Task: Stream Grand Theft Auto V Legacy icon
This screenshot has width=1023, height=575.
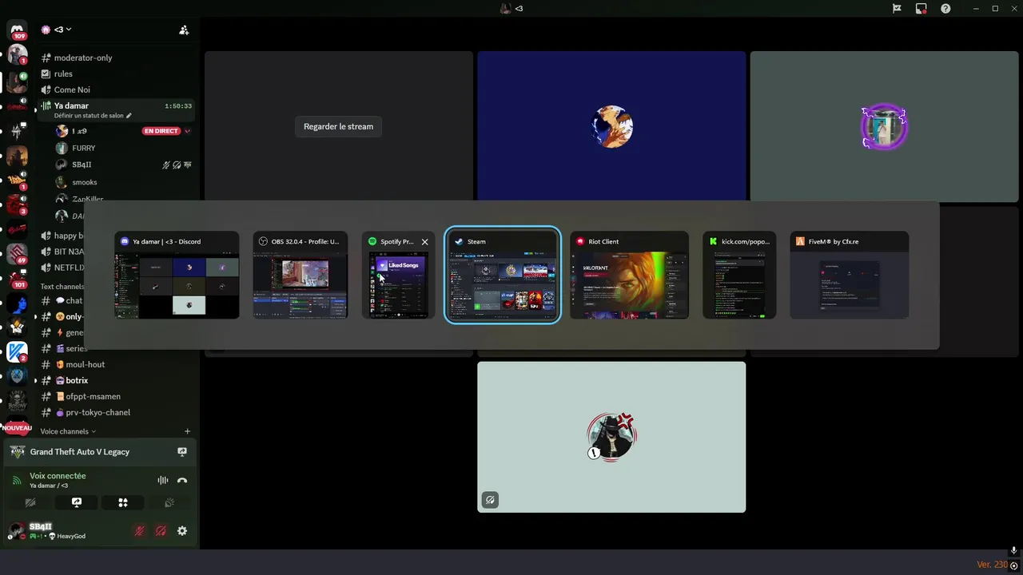Action: tap(182, 452)
